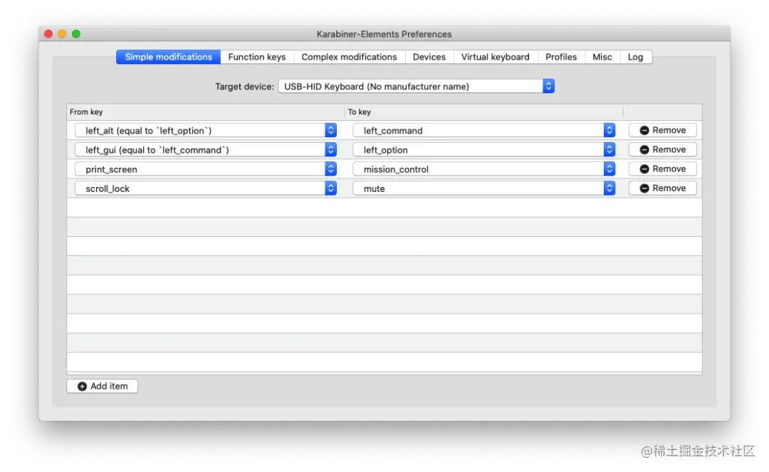Change the mute To key dropdown

click(484, 188)
